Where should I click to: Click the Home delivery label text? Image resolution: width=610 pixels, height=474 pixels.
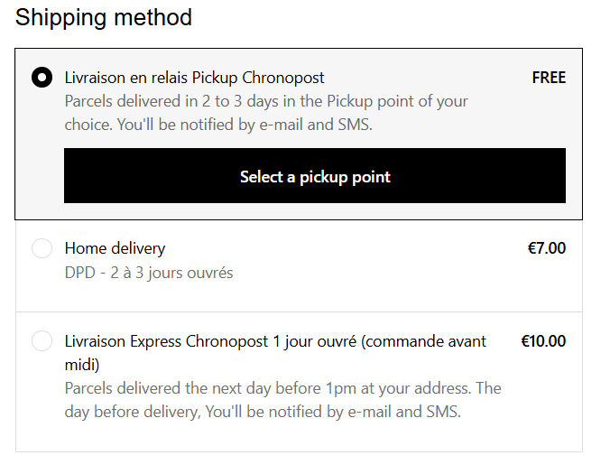(x=115, y=248)
